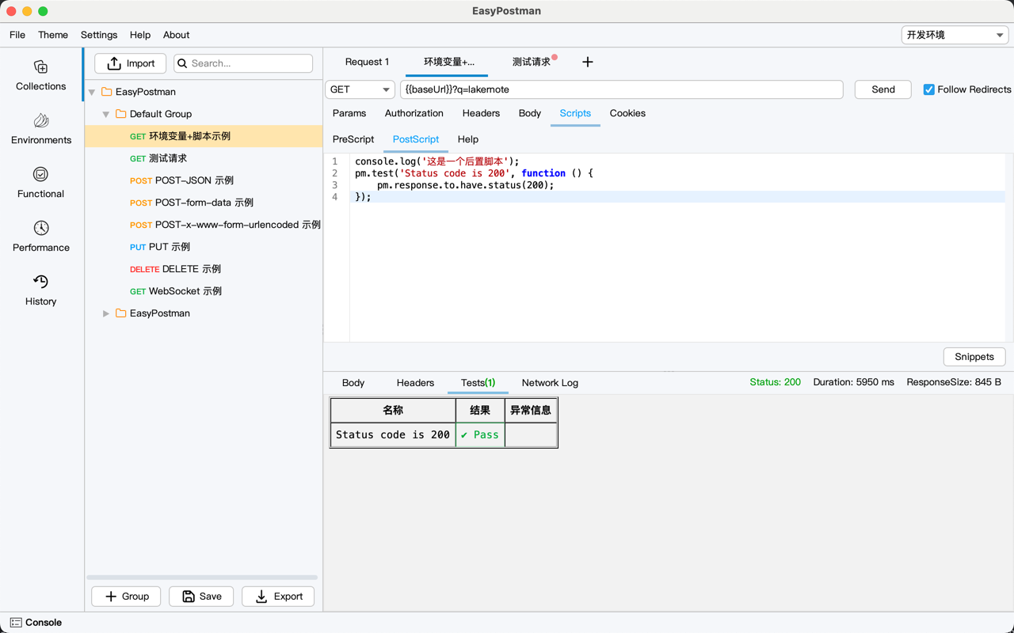
Task: Open the Functional testing sidebar icon
Action: coord(41,174)
